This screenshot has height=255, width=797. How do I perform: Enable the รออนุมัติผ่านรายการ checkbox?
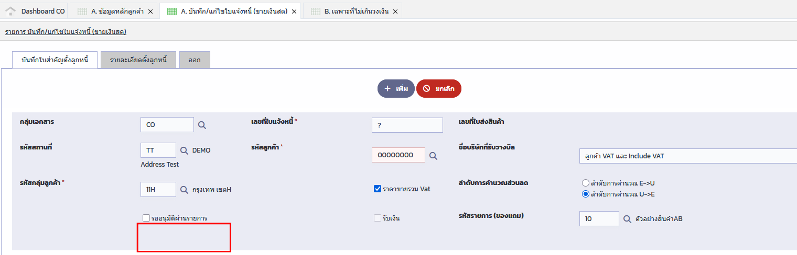[x=146, y=218]
